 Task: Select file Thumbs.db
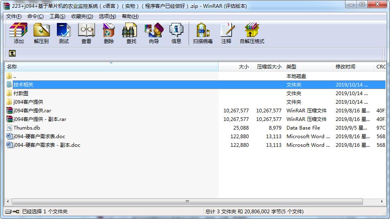[x=27, y=128]
